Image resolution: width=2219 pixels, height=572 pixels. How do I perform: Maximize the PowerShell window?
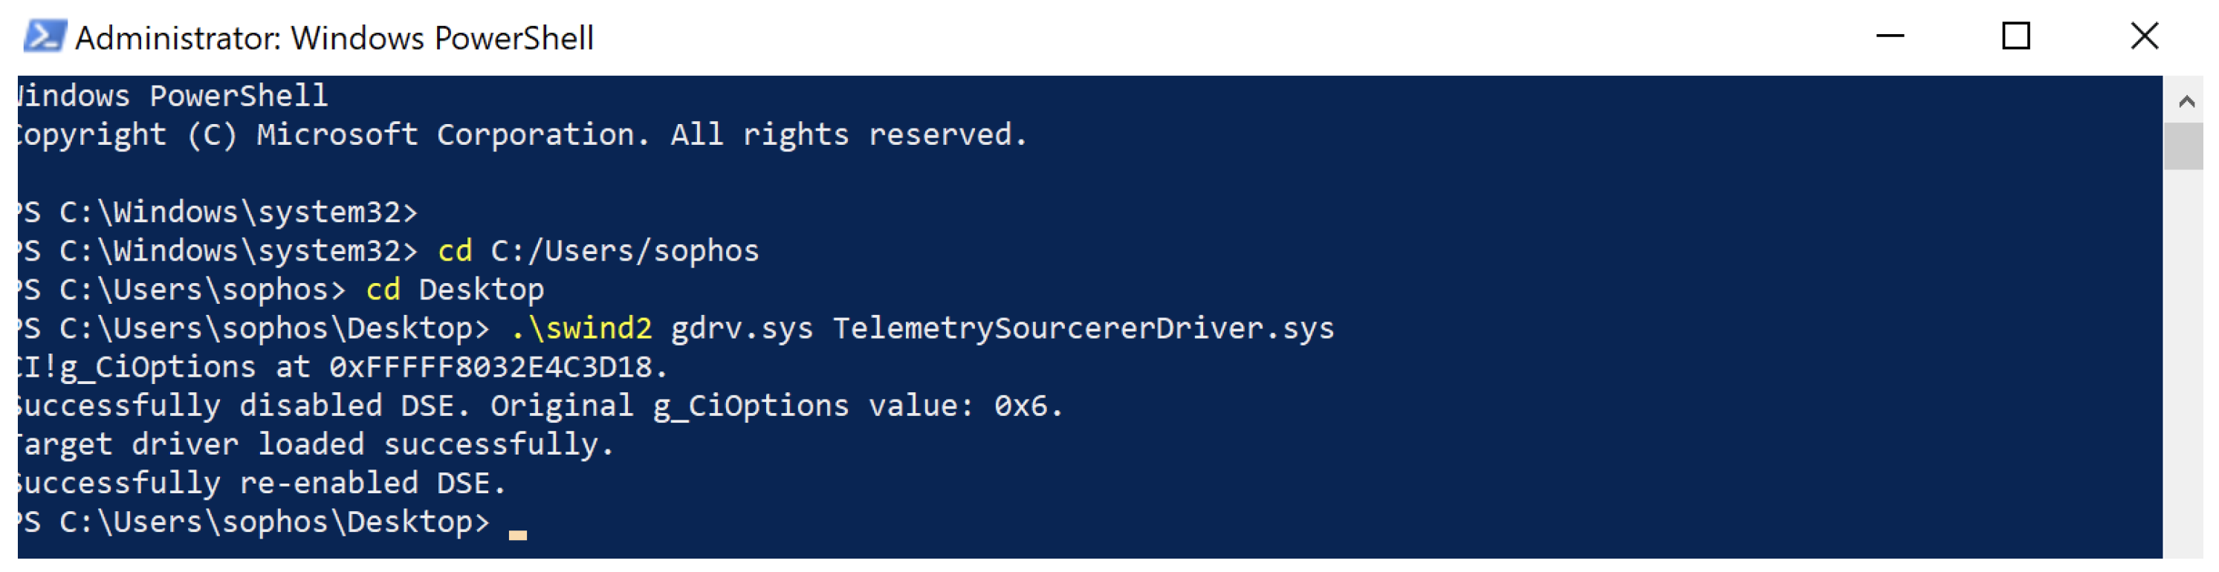click(2015, 37)
